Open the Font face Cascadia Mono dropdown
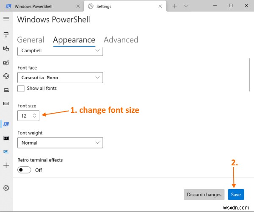The height and width of the screenshot is (212, 254). pyautogui.click(x=60, y=78)
